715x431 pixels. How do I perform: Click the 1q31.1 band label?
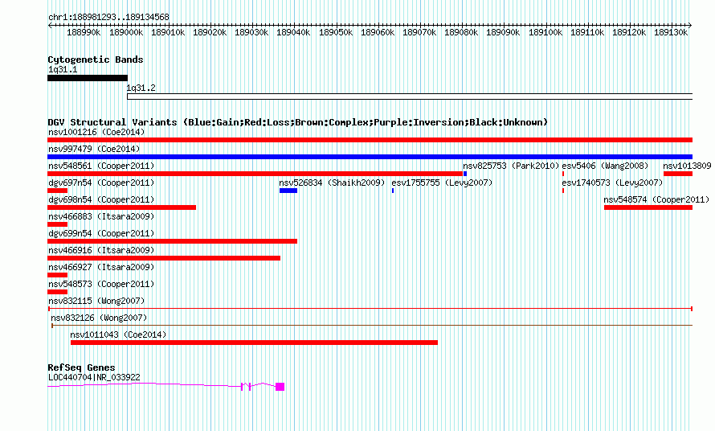click(63, 69)
